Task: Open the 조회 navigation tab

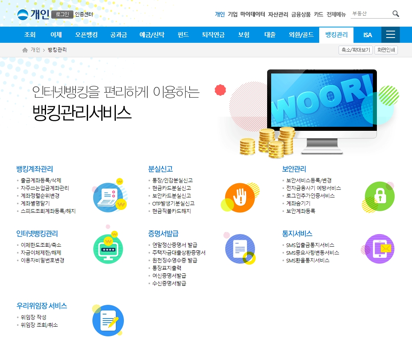Action: click(x=30, y=35)
